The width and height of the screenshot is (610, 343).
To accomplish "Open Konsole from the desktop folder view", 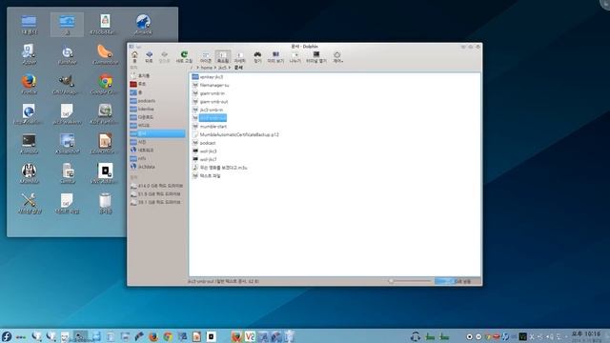I will point(29,144).
